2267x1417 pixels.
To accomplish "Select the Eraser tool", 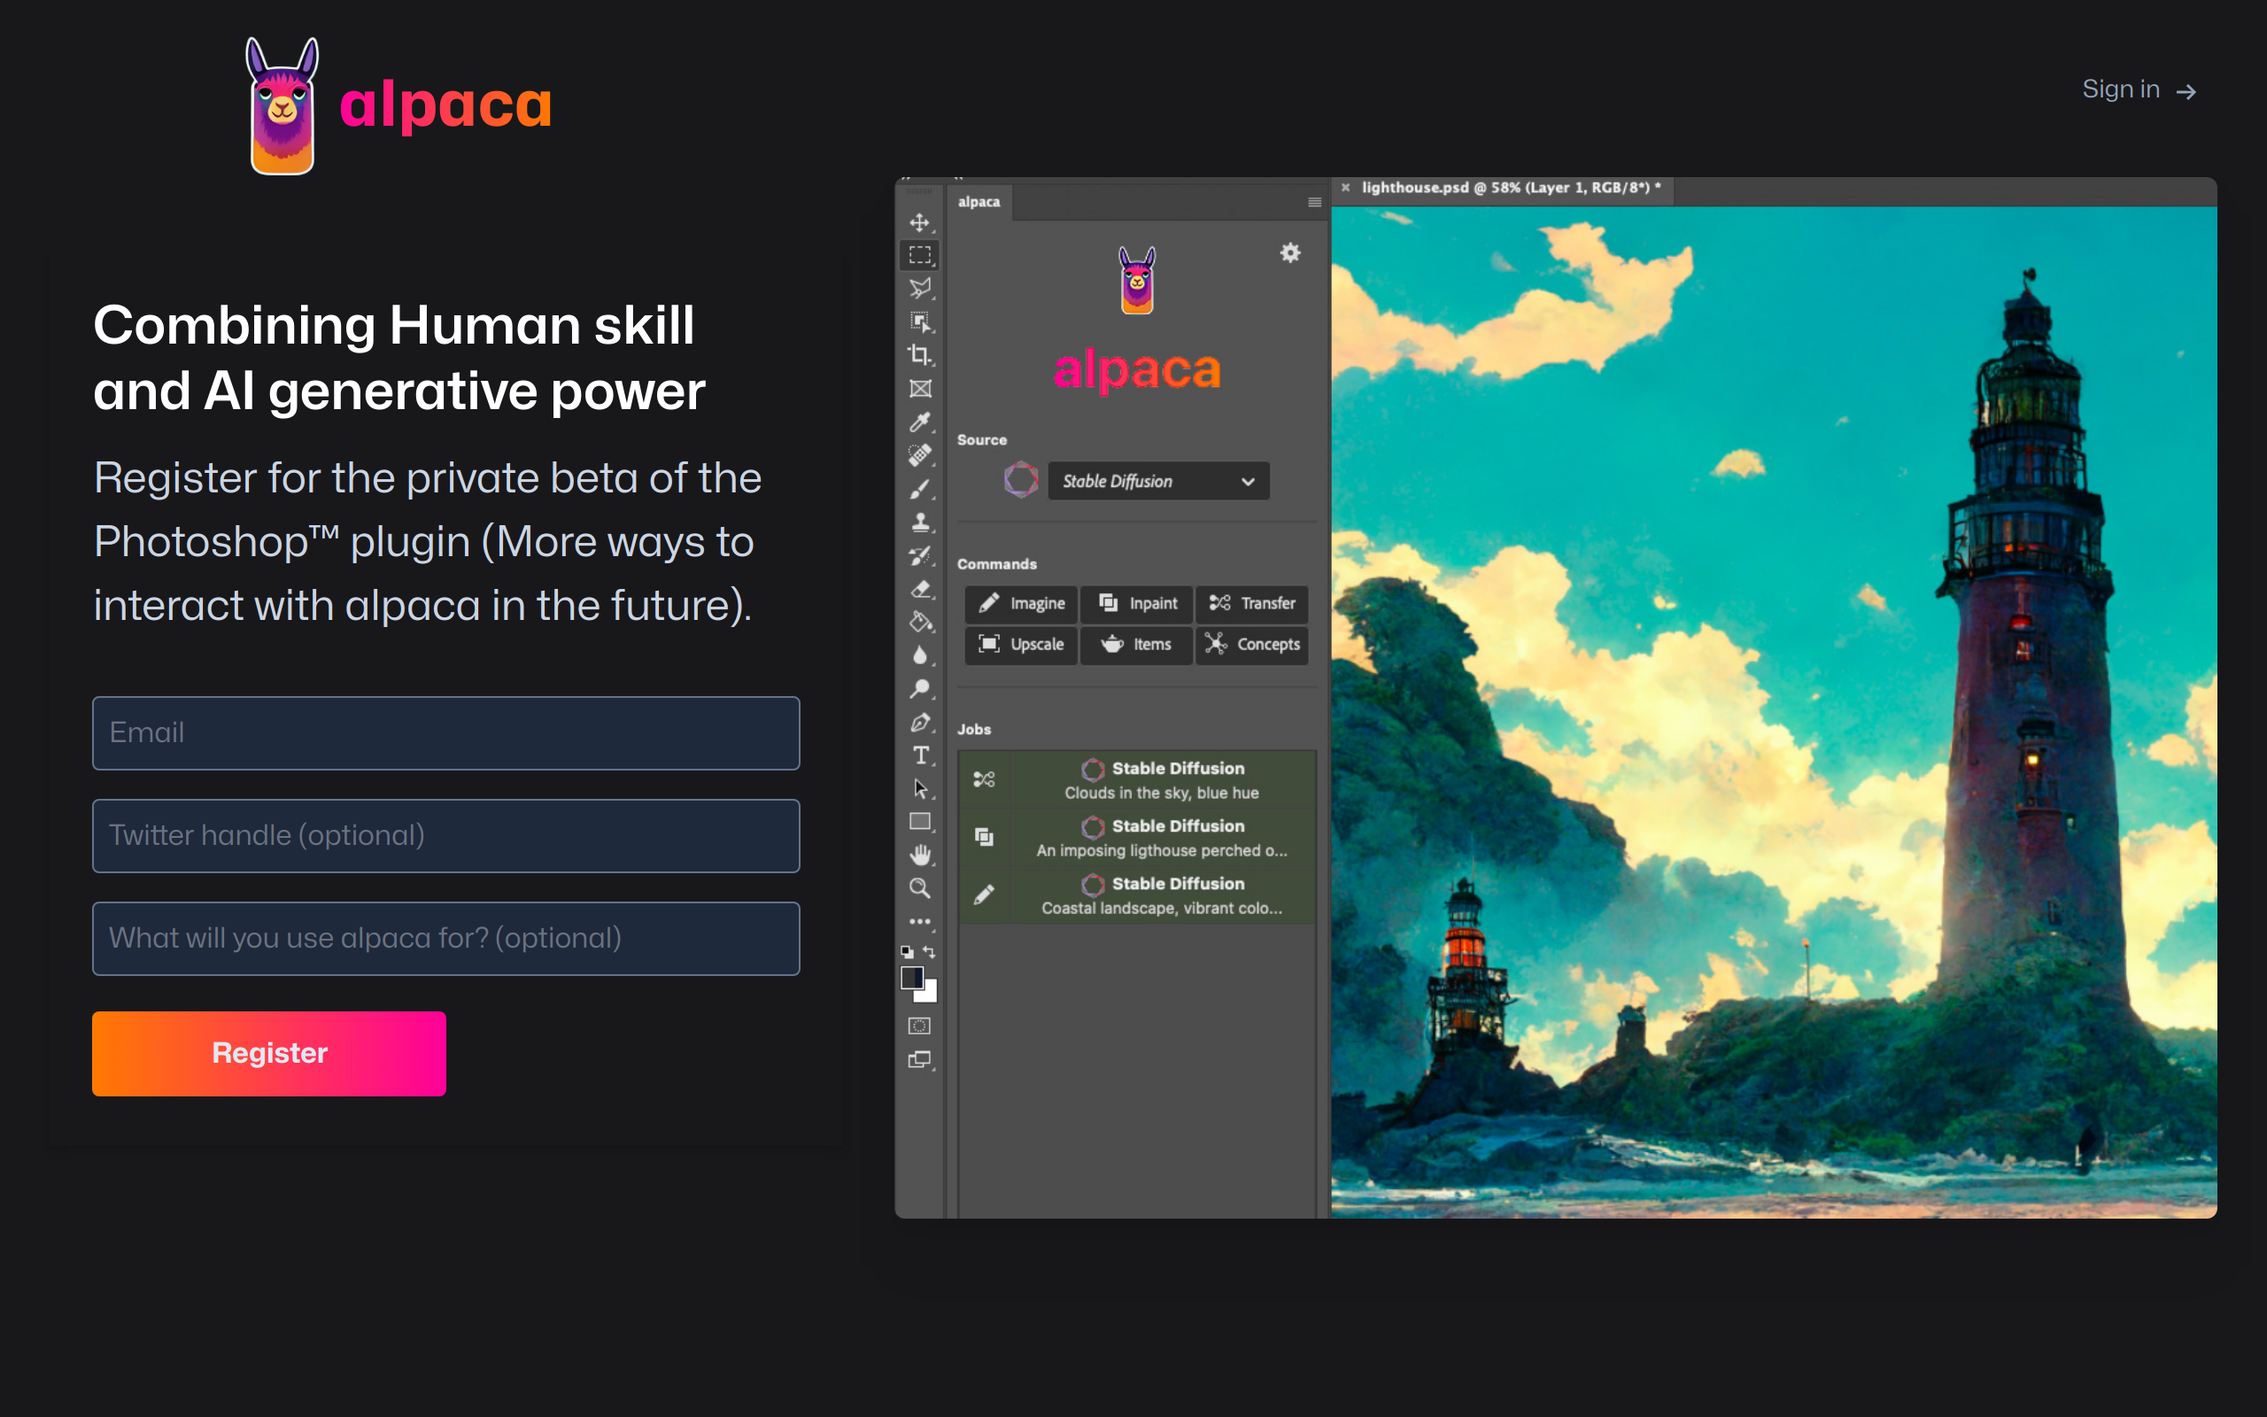I will (x=920, y=590).
